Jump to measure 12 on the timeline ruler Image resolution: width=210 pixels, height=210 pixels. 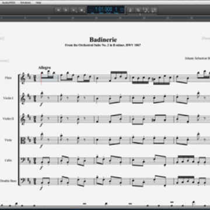point(49,18)
